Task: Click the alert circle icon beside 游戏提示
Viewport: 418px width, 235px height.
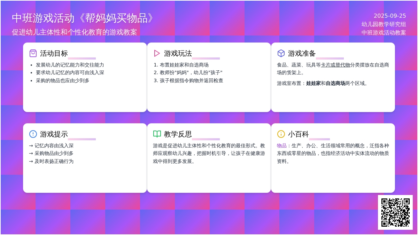Action: click(x=33, y=134)
